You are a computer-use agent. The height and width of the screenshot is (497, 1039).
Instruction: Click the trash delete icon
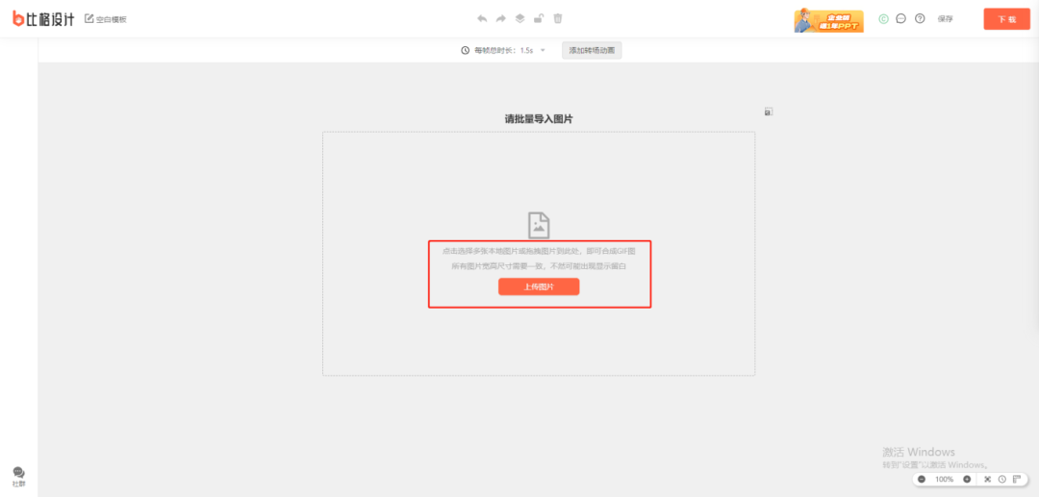coord(558,18)
